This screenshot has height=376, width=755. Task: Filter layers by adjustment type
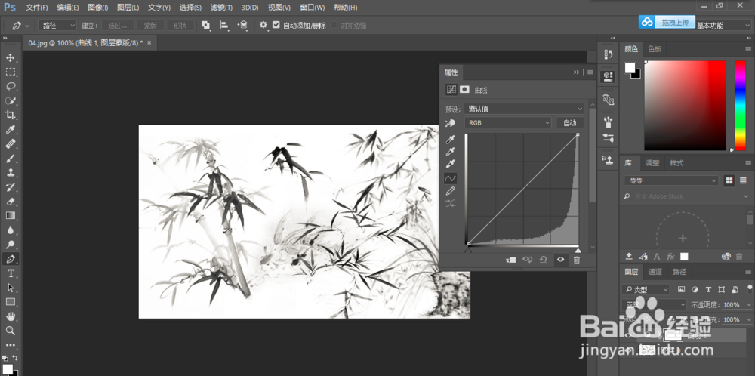695,290
